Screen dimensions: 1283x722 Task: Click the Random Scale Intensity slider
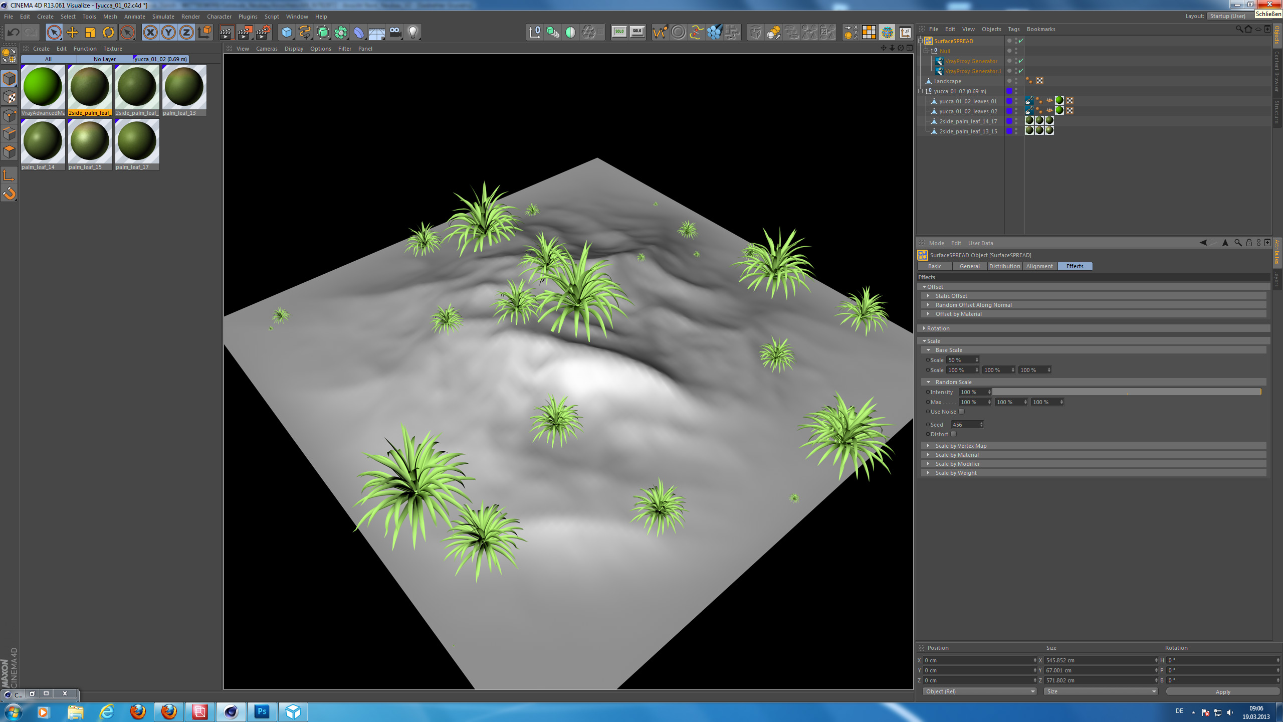(1126, 392)
